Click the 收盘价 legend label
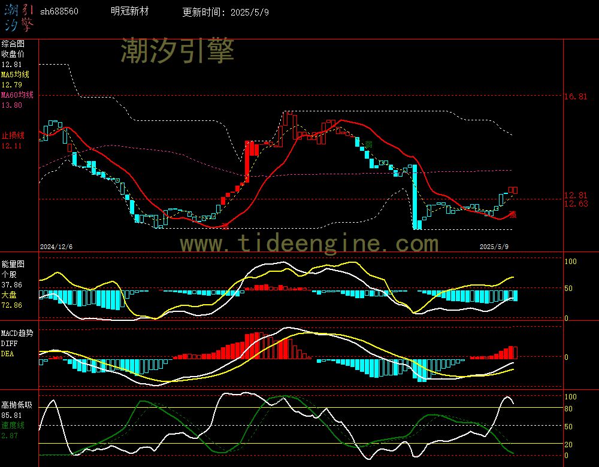This screenshot has height=467, width=599. point(13,54)
